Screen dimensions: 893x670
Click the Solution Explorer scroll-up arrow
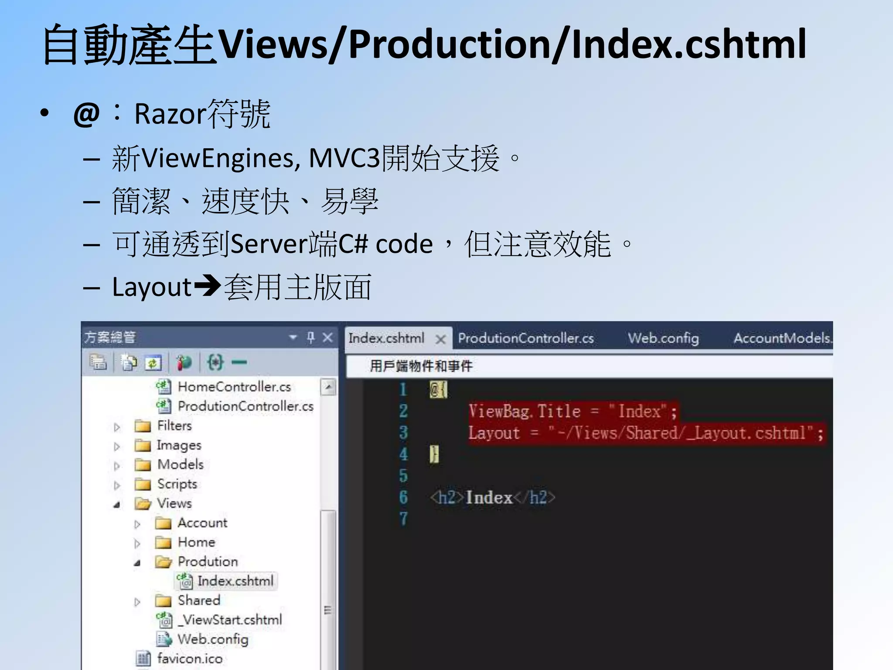328,387
